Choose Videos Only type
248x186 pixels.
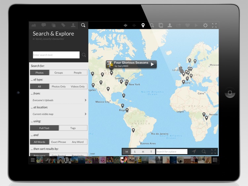click(78, 87)
